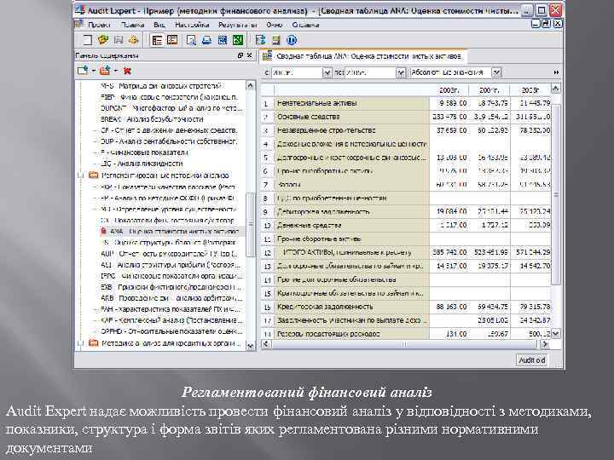
Task: Click the recalculate arrows table icon
Action: click(260, 40)
